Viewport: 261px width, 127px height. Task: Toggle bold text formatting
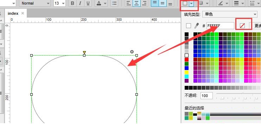click(x=72, y=3)
